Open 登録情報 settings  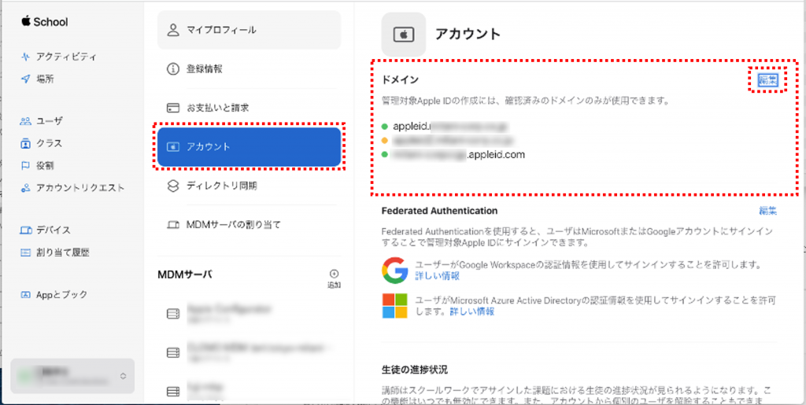pos(249,68)
